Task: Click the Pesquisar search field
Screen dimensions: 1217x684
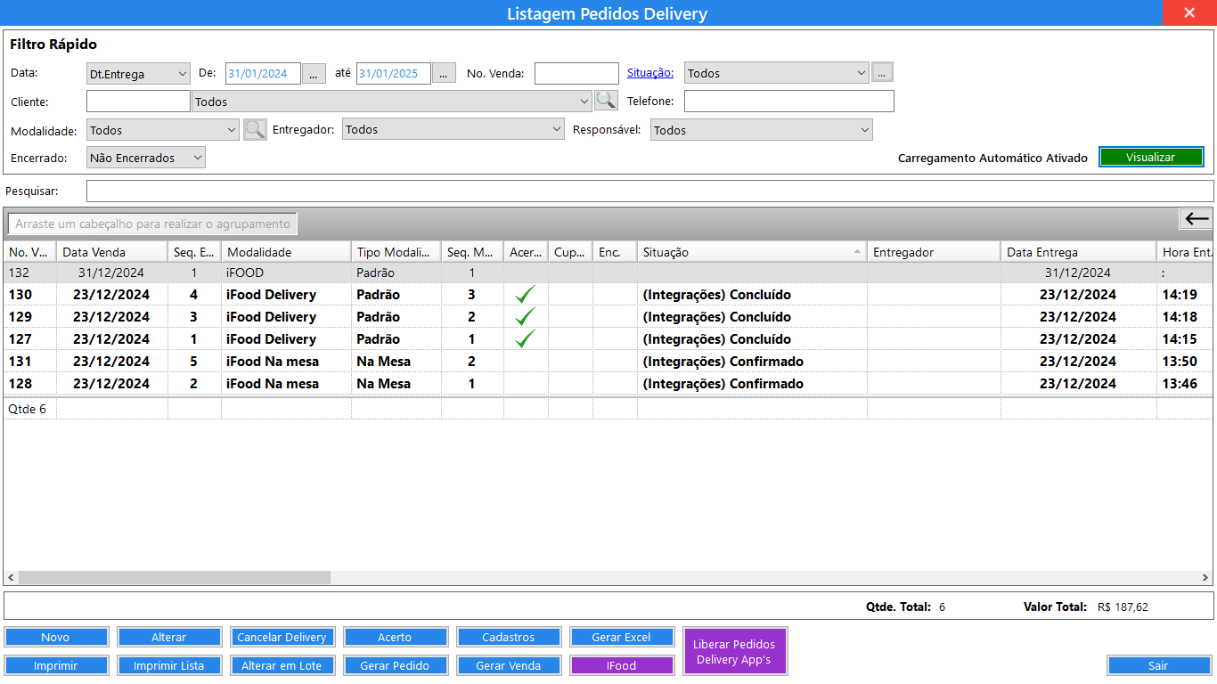Action: coord(649,191)
